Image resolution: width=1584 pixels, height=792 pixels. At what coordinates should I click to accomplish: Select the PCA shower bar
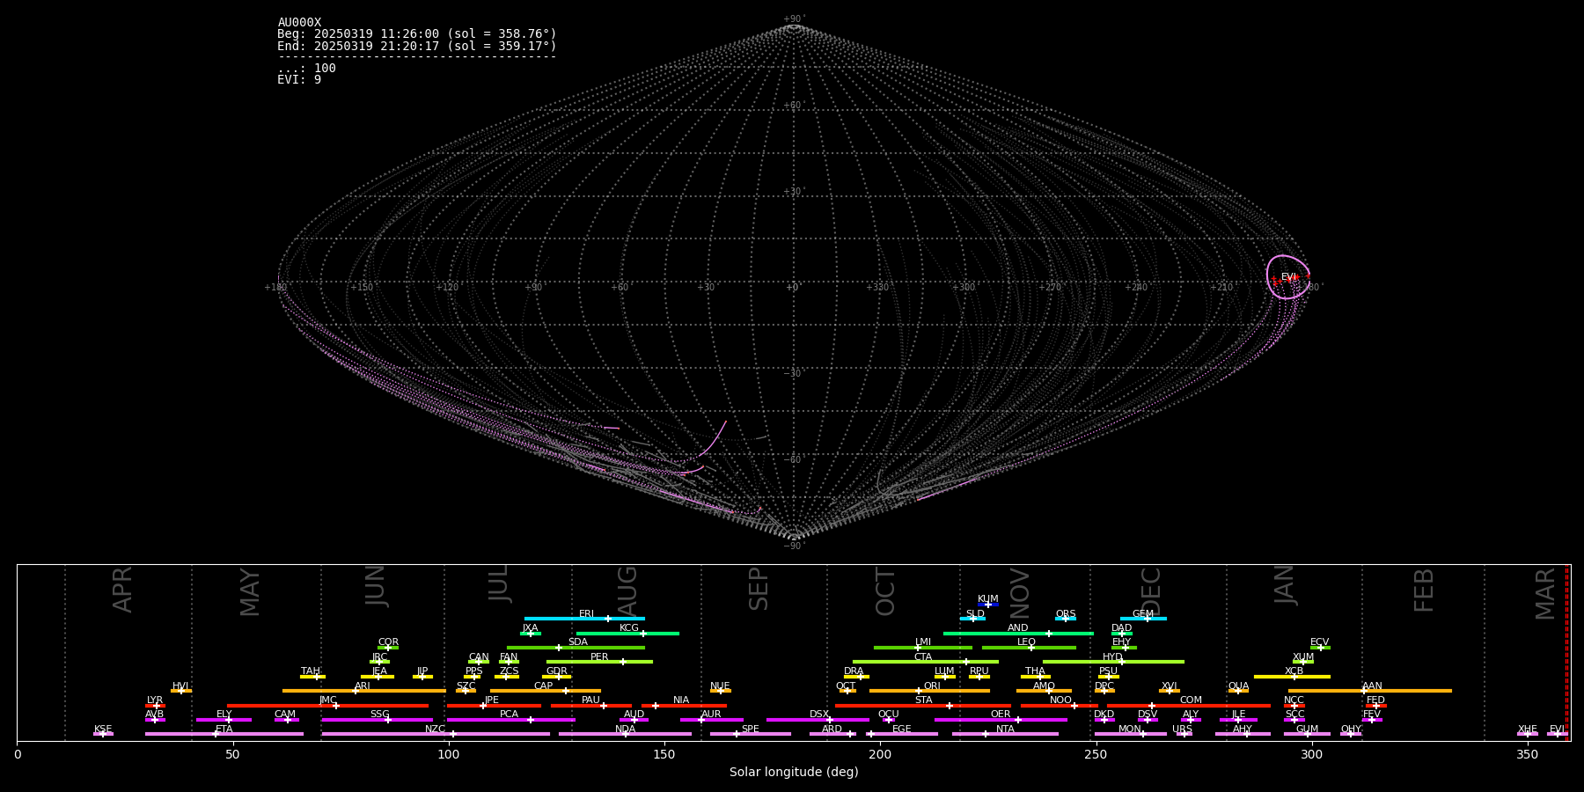[510, 720]
